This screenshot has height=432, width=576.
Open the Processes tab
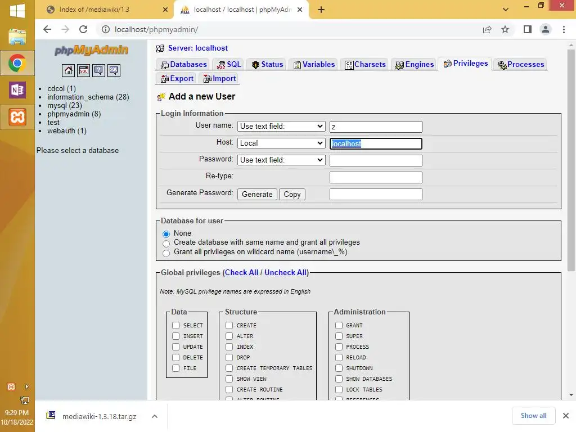[520, 65]
